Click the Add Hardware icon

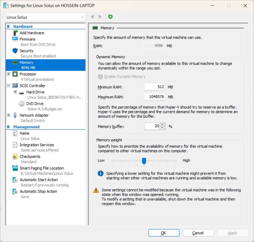tap(15, 33)
